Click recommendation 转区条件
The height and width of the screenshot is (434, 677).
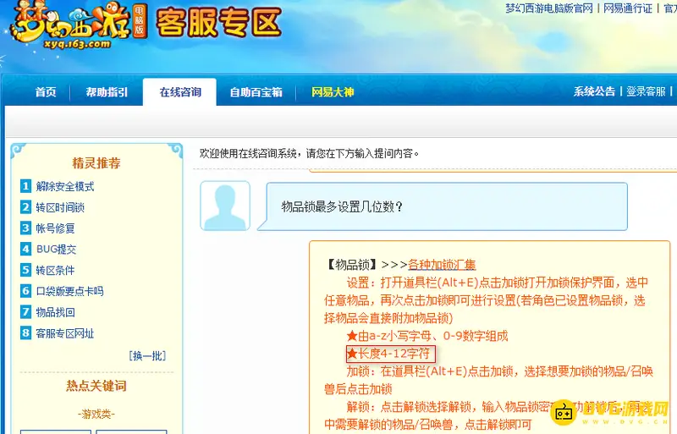(55, 271)
